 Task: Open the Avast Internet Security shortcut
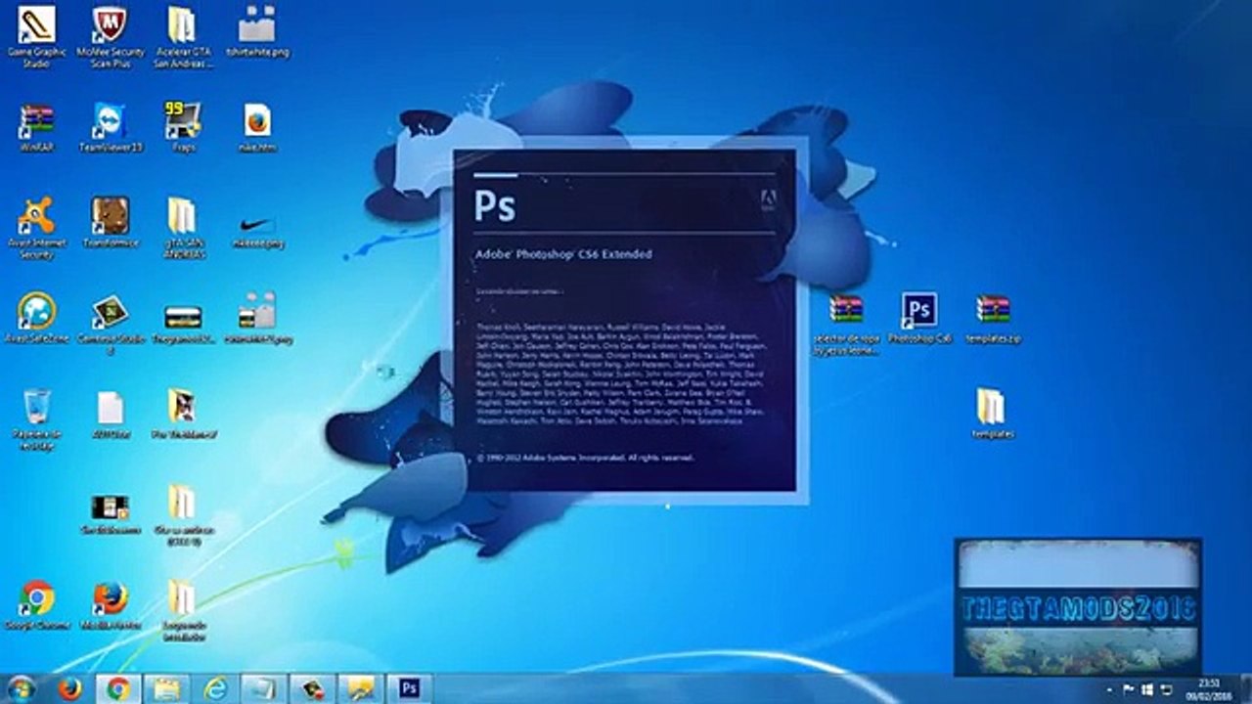pyautogui.click(x=36, y=229)
